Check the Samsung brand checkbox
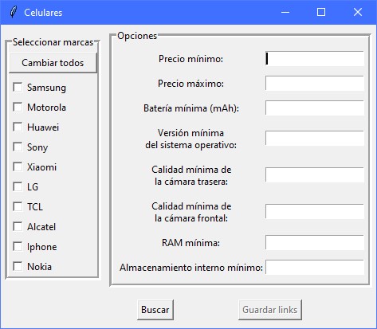377x329 pixels. (18, 87)
